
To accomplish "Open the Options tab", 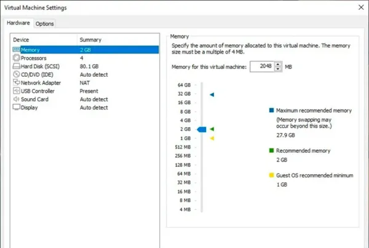I will [x=44, y=24].
